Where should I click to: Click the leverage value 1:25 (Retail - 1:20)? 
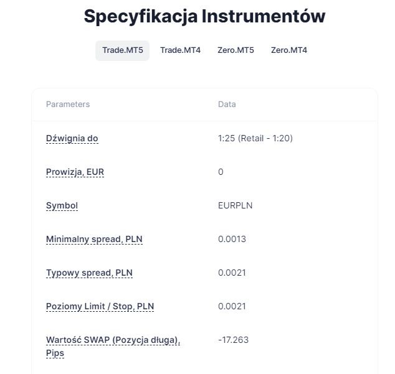tap(255, 138)
